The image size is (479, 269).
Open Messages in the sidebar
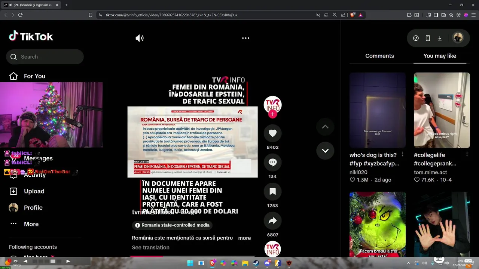point(38,158)
